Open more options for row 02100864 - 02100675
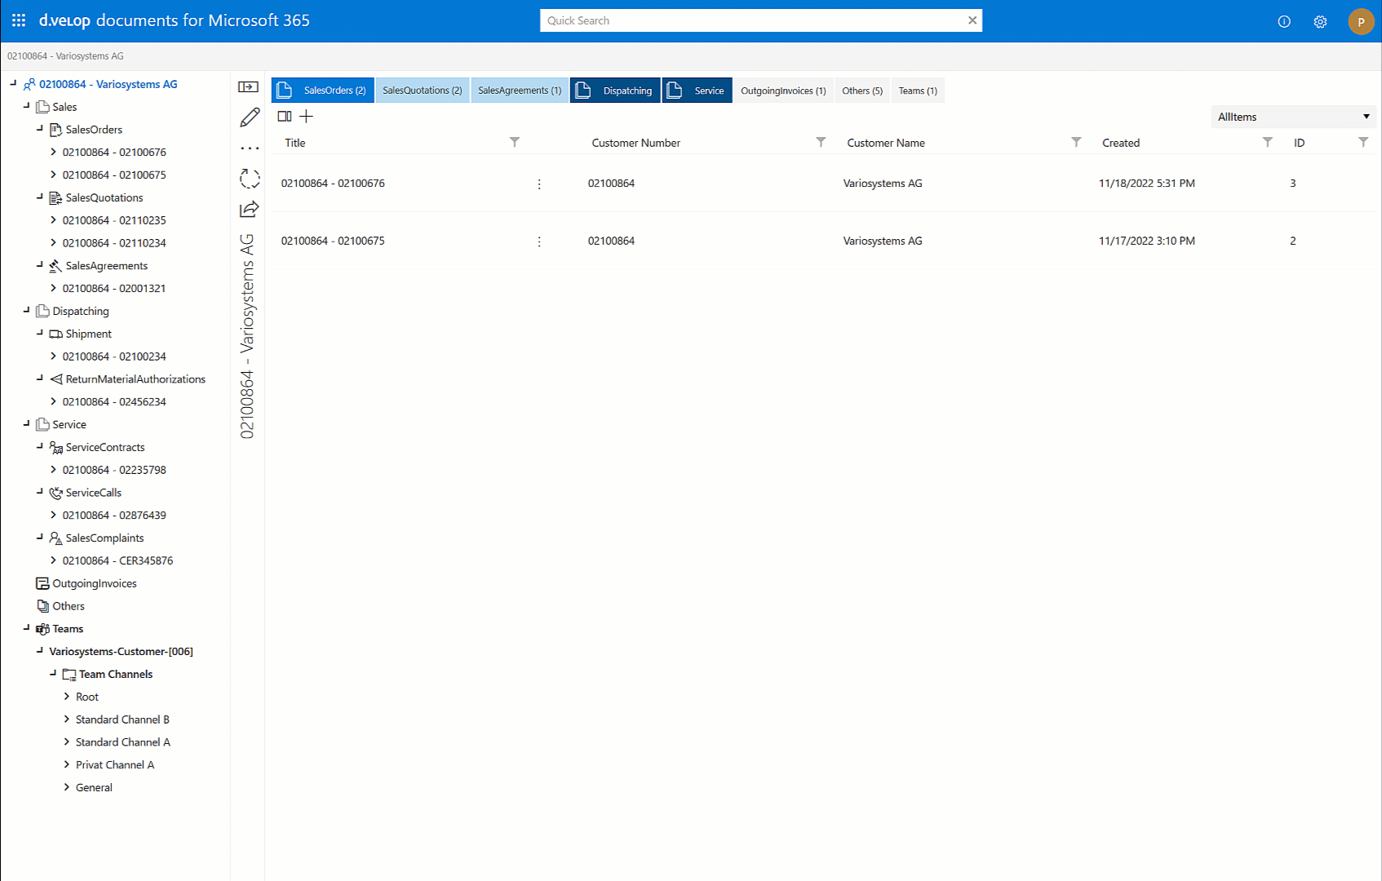Viewport: 1382px width, 881px height. coord(539,241)
